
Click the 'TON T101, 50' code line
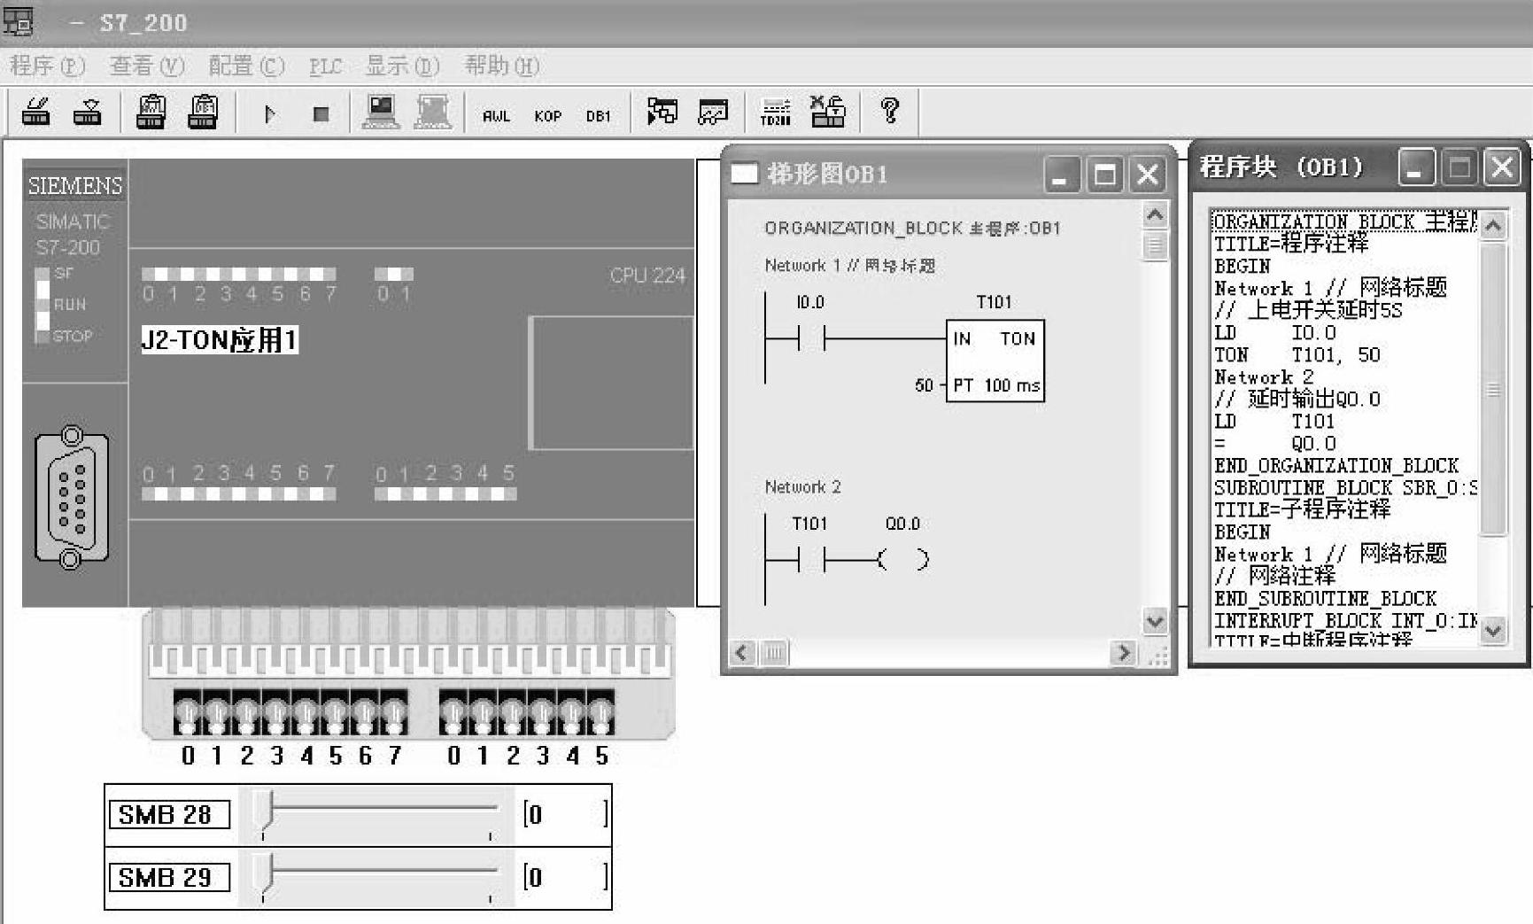(1297, 355)
